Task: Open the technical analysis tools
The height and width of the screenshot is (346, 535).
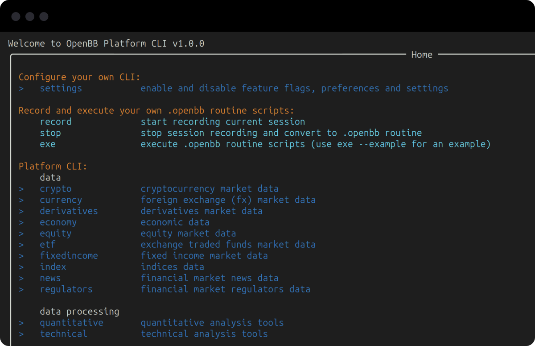Action: pos(63,333)
